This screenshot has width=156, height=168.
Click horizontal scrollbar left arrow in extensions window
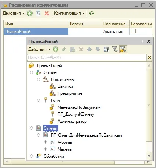pos(7,161)
